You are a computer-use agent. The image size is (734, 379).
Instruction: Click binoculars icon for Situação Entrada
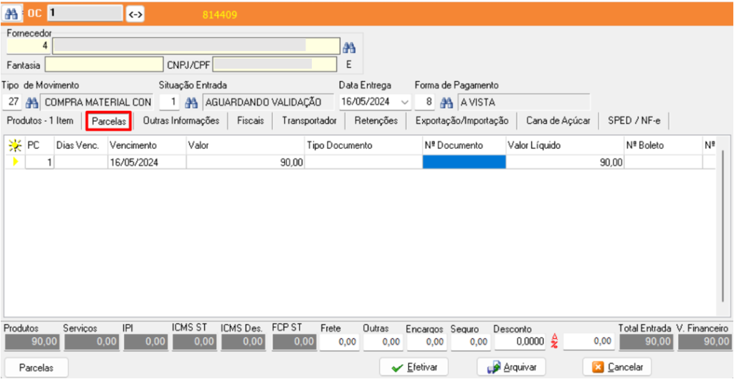pyautogui.click(x=191, y=102)
